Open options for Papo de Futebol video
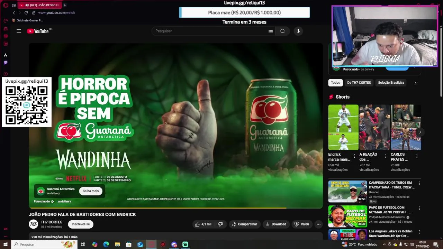This screenshot has height=249, width=443. (x=419, y=208)
